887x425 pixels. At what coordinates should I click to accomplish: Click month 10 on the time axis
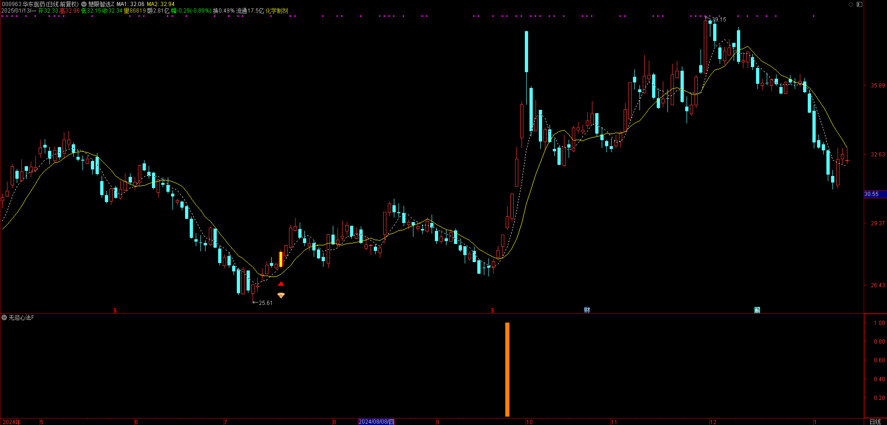529,422
